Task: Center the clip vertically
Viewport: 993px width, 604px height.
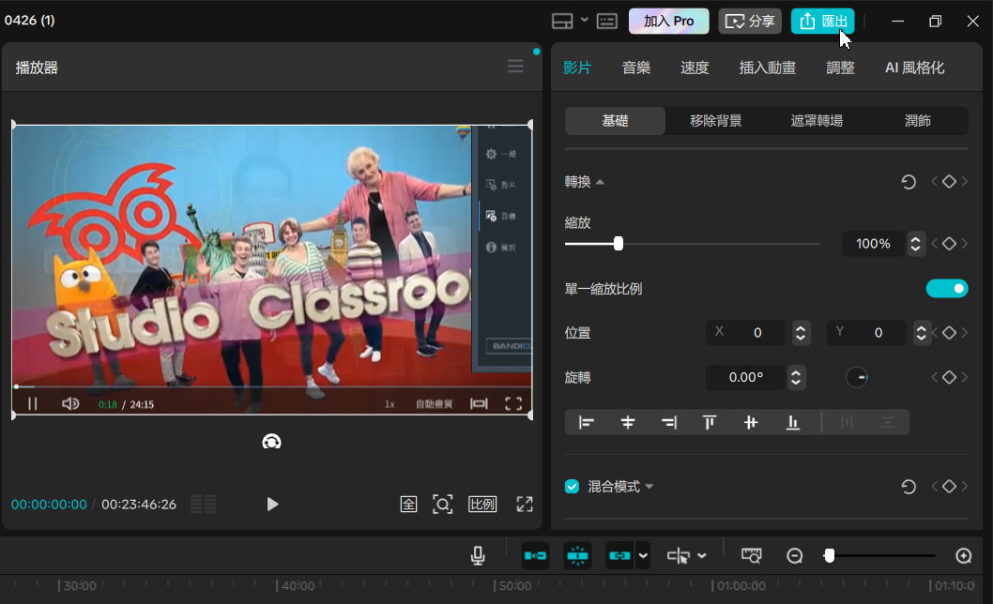Action: point(751,422)
